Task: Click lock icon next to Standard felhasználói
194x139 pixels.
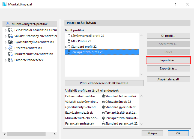Action: click(x=103, y=96)
